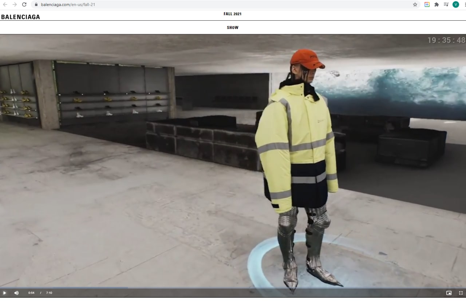
Task: Reload the Balenciaga page
Action: 24,4
